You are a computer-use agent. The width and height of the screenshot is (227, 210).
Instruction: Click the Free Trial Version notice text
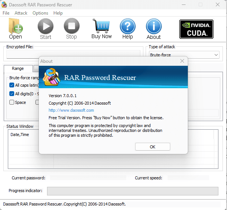pos(106,118)
